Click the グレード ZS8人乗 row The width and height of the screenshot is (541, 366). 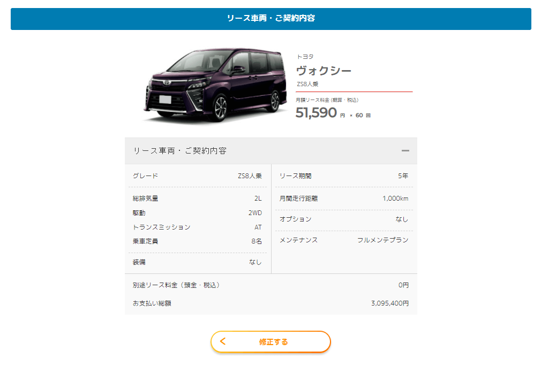(197, 176)
